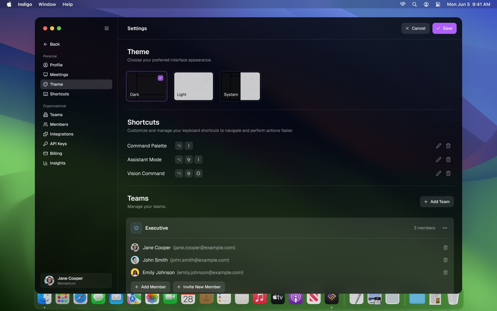Open the Billing settings
497x311 pixels.
tap(56, 153)
